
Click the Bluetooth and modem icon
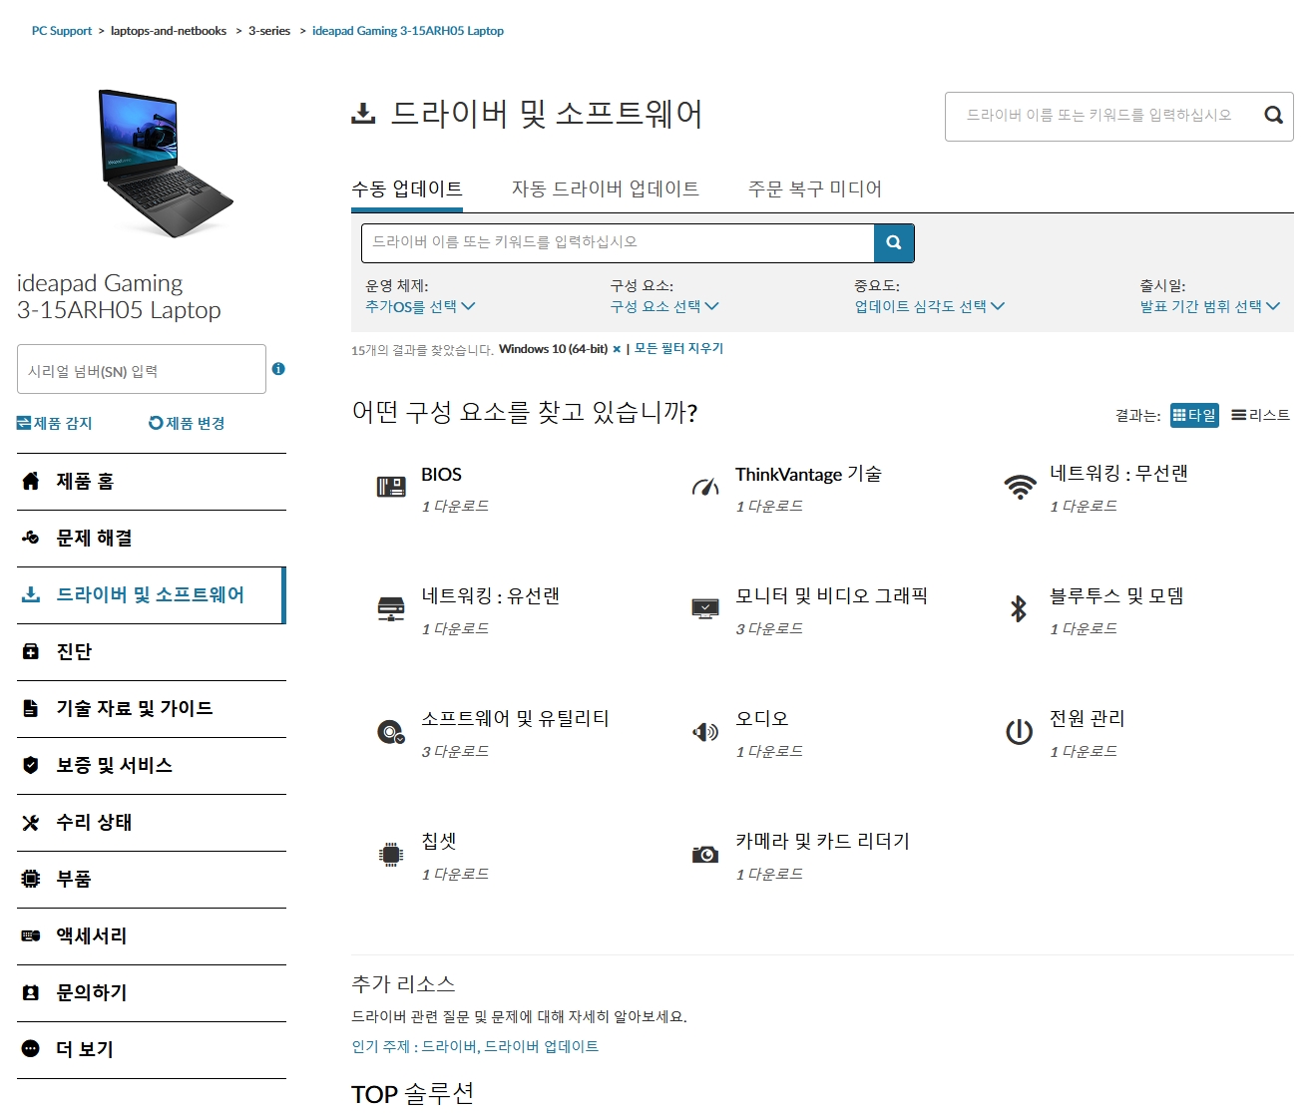coord(1017,608)
